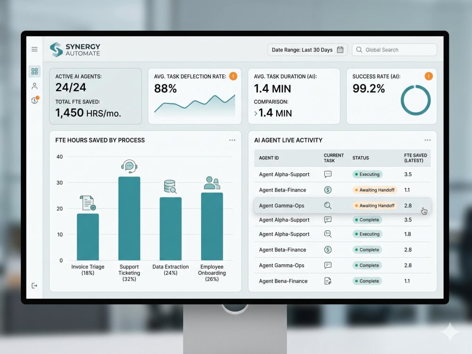The width and height of the screenshot is (472, 354).
Task: Select the highlighted Agent Gamma-Ops row name
Action: coord(281,205)
